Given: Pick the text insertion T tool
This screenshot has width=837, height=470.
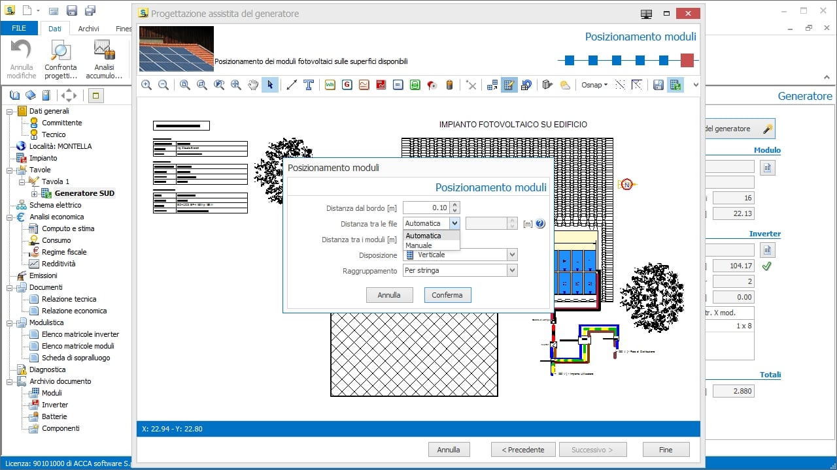Looking at the screenshot, I should pos(309,85).
